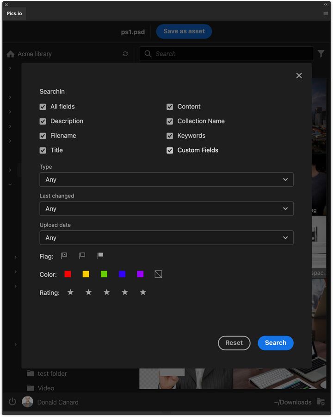Click the Reset button
This screenshot has height=417, width=333.
(x=234, y=343)
